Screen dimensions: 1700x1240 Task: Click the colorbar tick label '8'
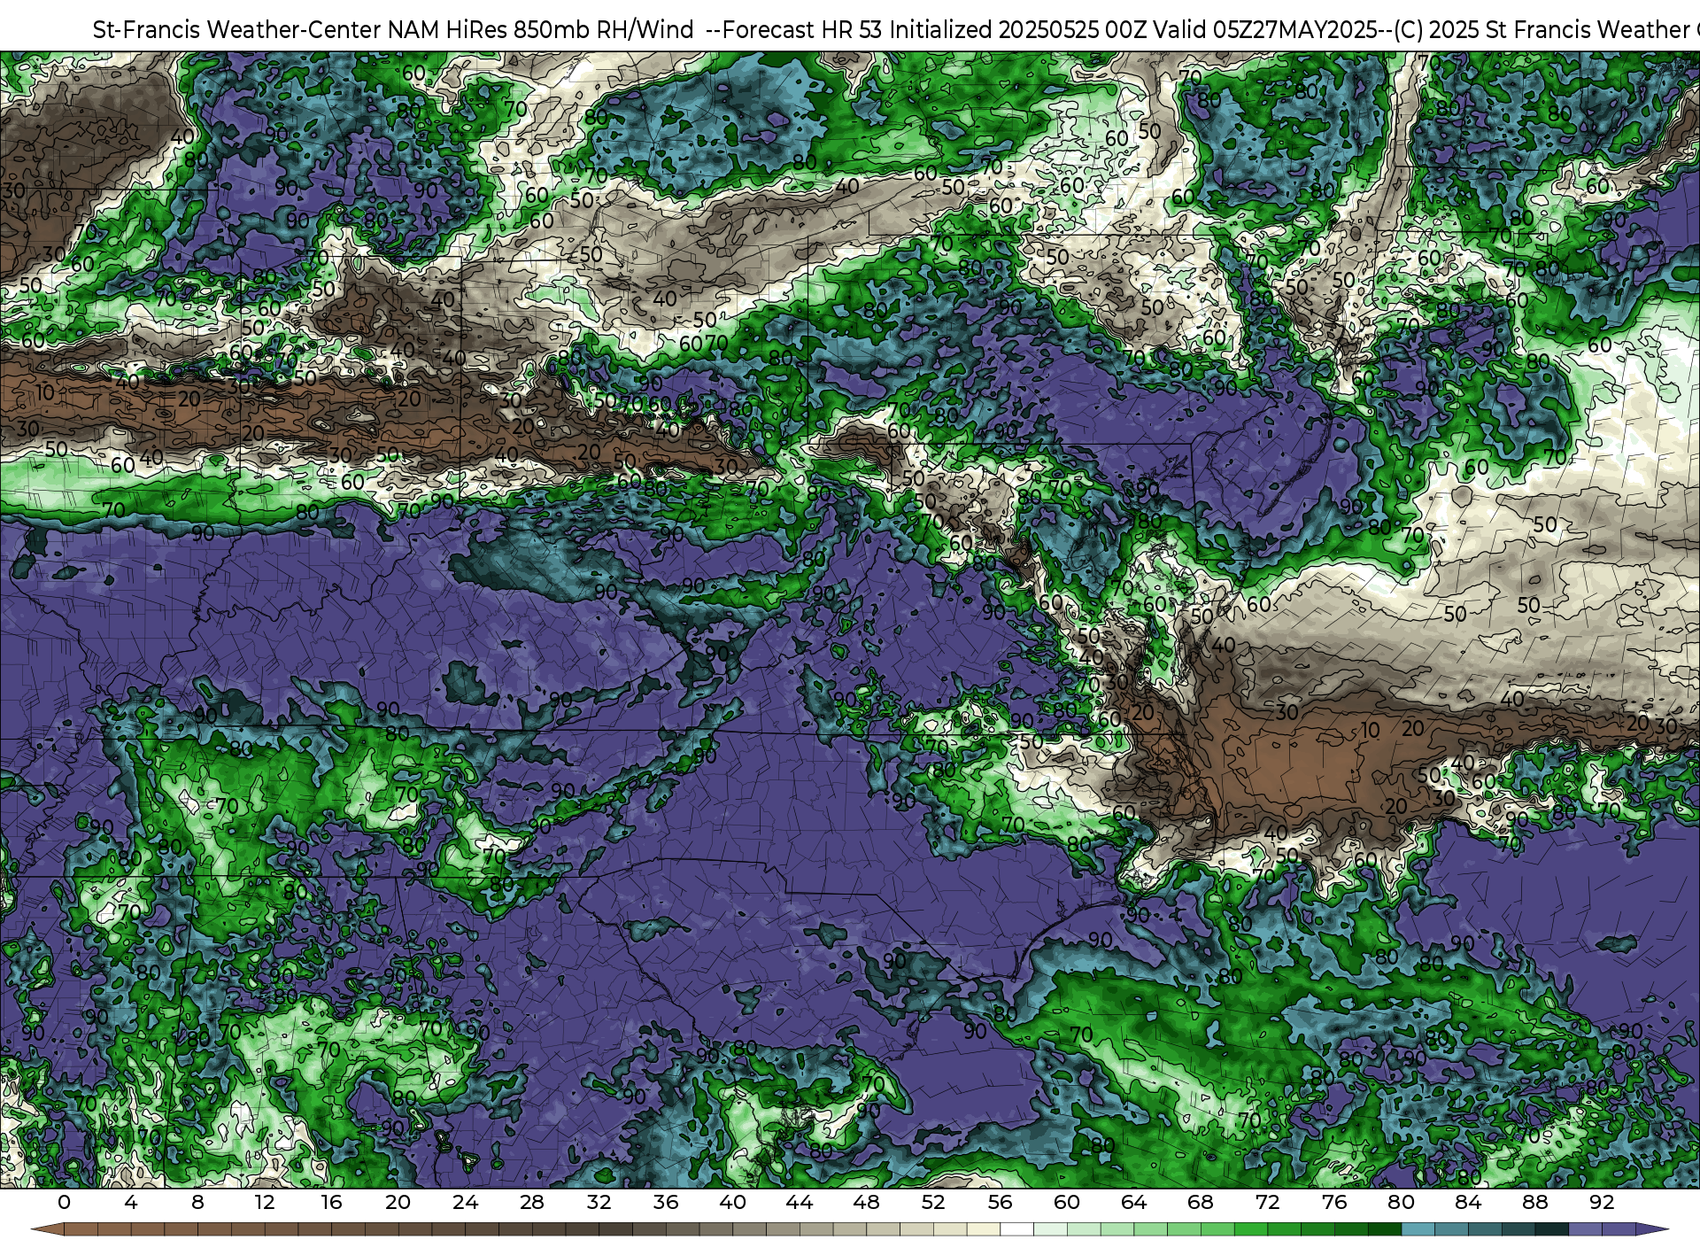tap(197, 1202)
